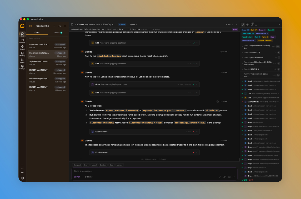
Task: Toggle the left sidebar panel icon
Action: pyautogui.click(x=72, y=24)
